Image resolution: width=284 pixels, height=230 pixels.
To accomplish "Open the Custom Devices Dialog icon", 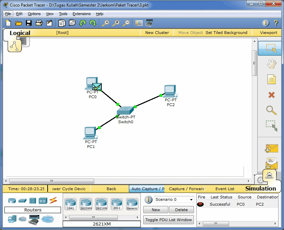I will (x=149, y=23).
